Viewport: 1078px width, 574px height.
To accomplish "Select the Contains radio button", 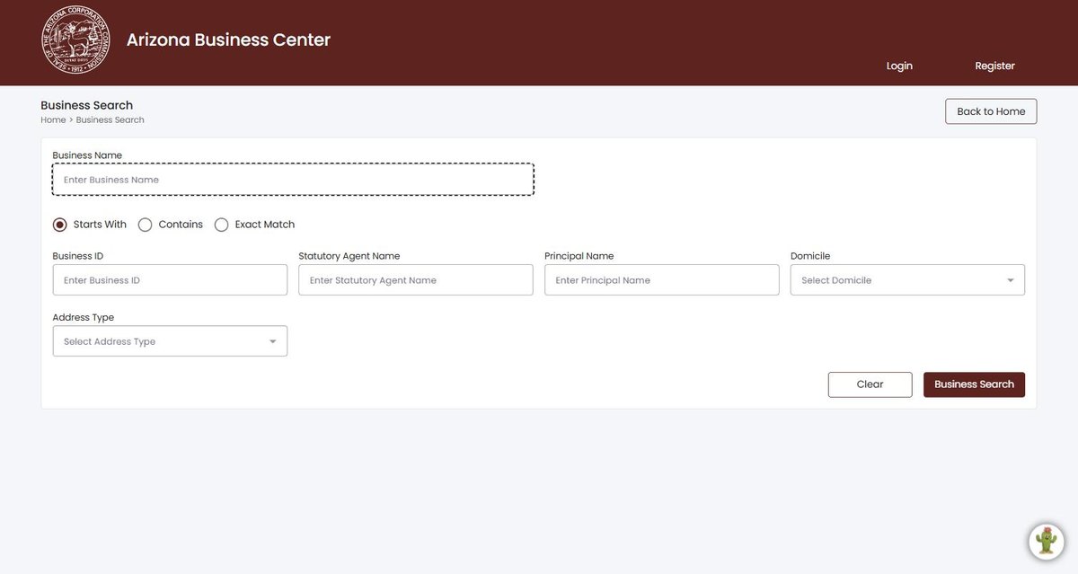I will [146, 225].
